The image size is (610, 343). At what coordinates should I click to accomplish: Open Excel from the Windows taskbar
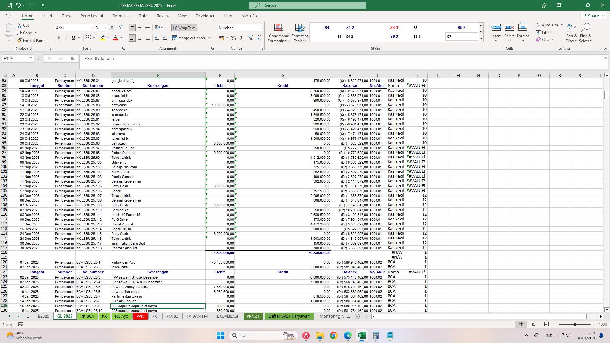362,335
